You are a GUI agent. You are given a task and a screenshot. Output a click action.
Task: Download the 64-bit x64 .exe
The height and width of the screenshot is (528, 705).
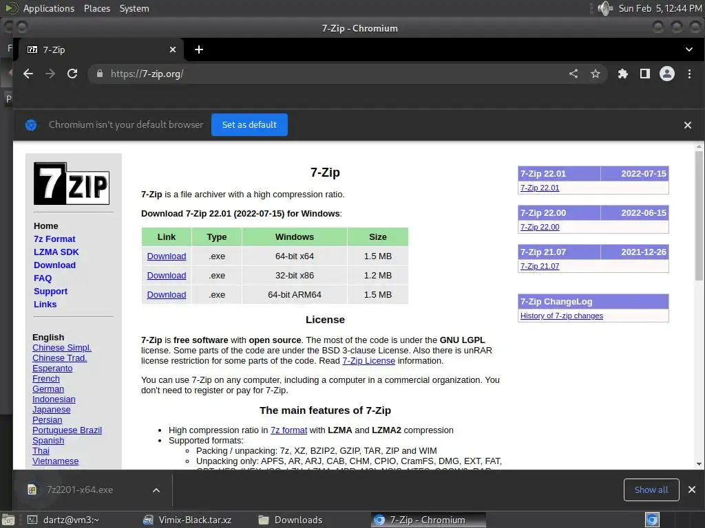tap(167, 256)
